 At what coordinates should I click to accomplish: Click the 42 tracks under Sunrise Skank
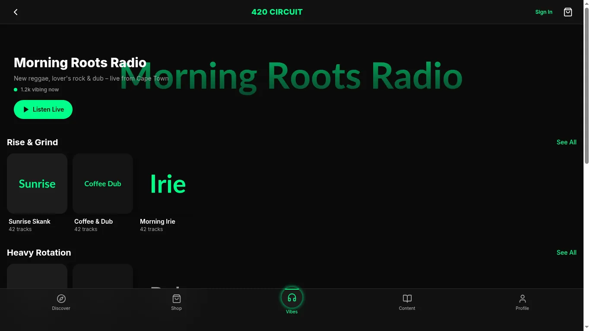point(20,229)
